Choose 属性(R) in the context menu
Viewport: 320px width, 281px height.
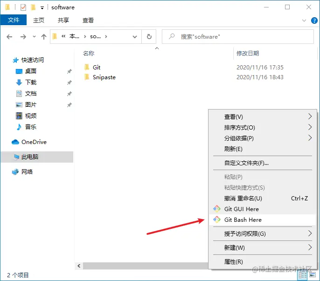(263, 261)
